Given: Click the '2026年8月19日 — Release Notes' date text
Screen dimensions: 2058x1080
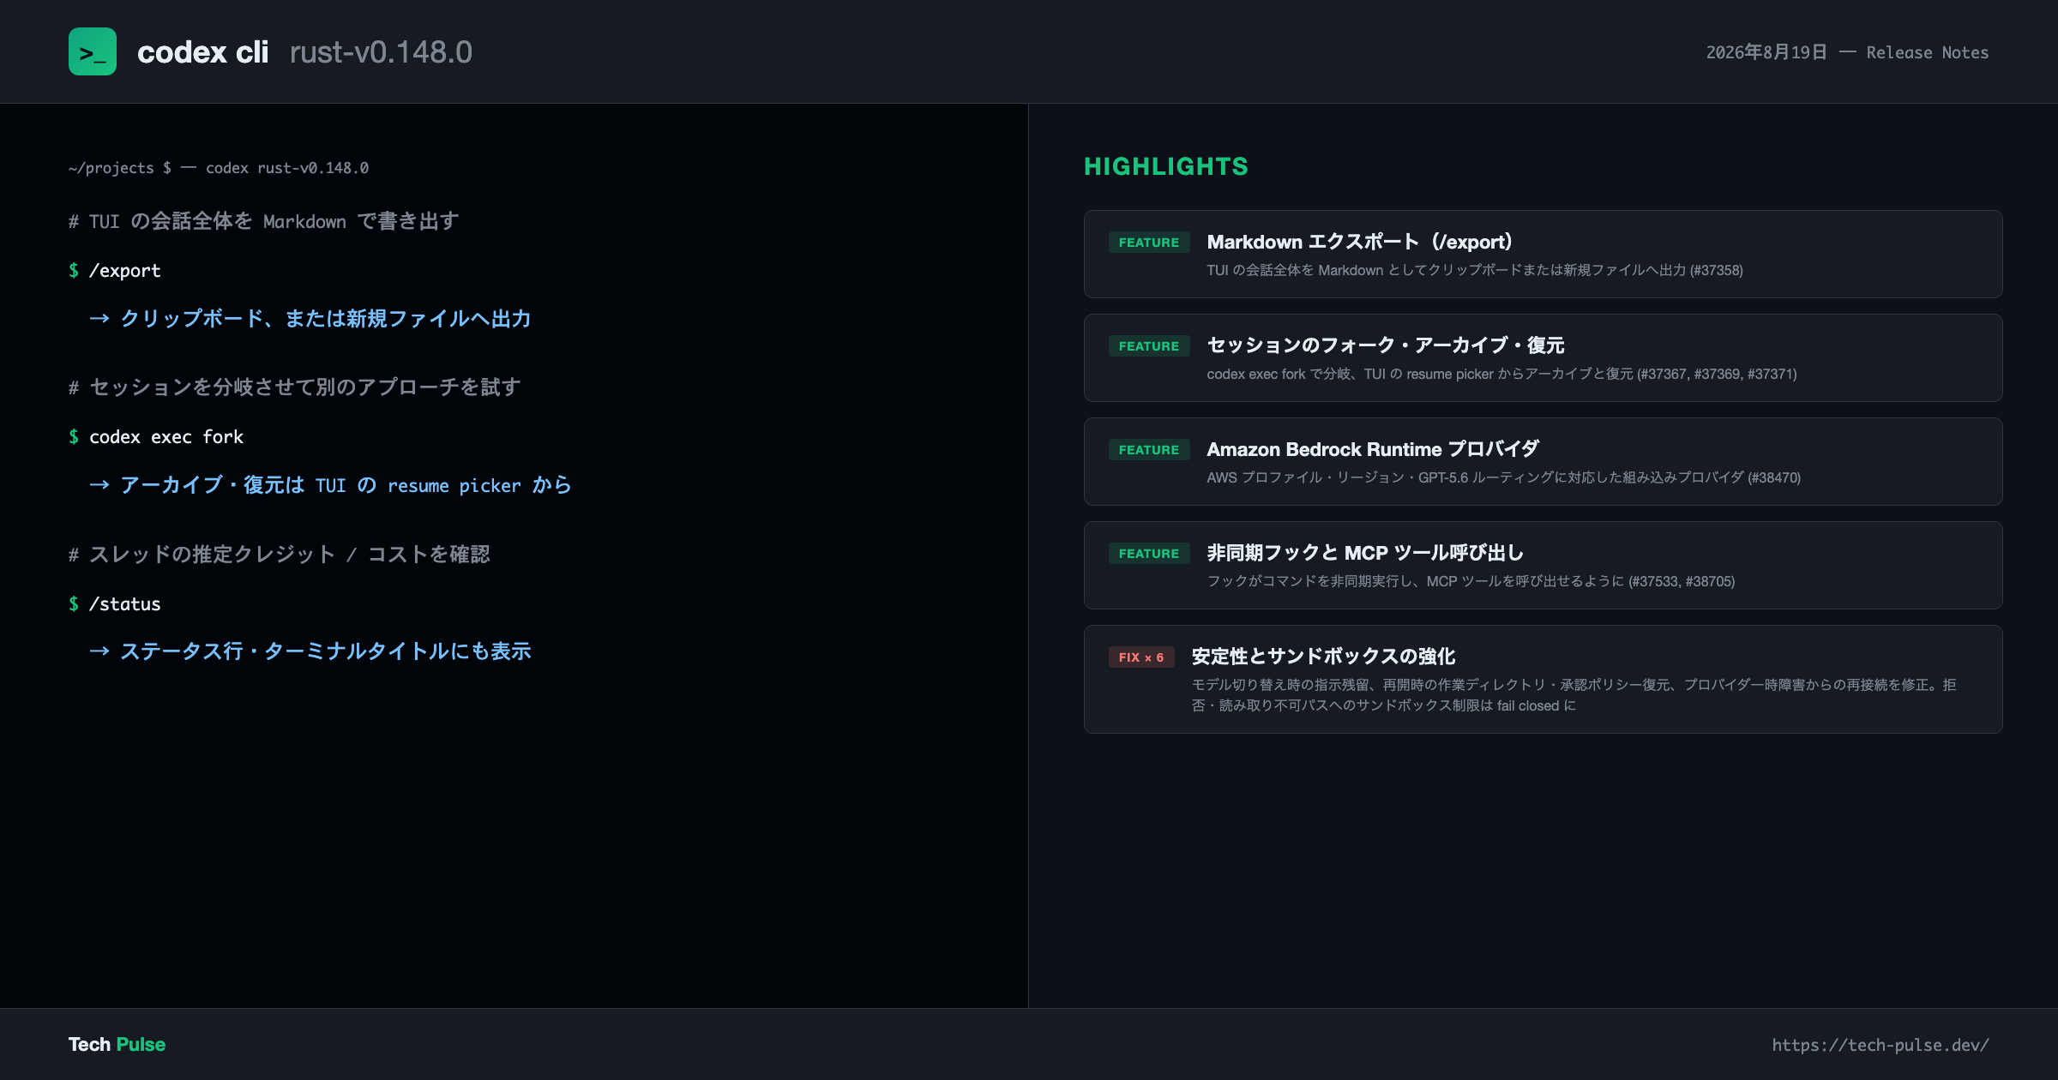Looking at the screenshot, I should (1847, 52).
